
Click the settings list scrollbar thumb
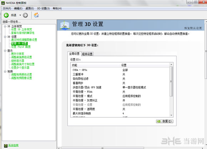[171, 81]
